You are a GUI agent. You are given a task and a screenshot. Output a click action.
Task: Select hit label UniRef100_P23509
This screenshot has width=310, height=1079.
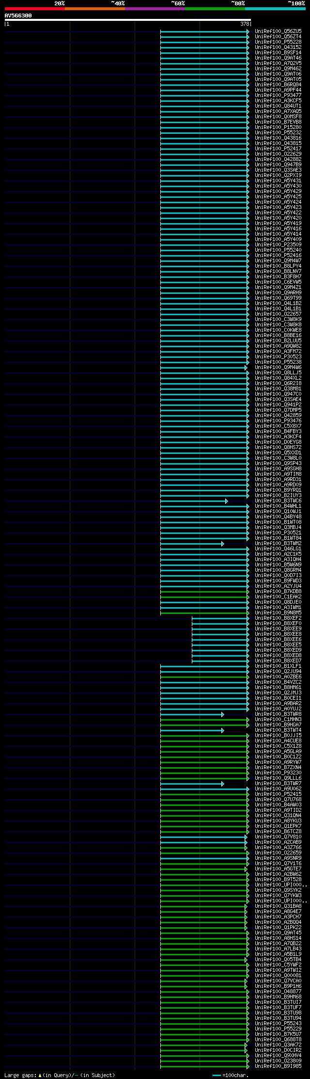[x=278, y=244]
